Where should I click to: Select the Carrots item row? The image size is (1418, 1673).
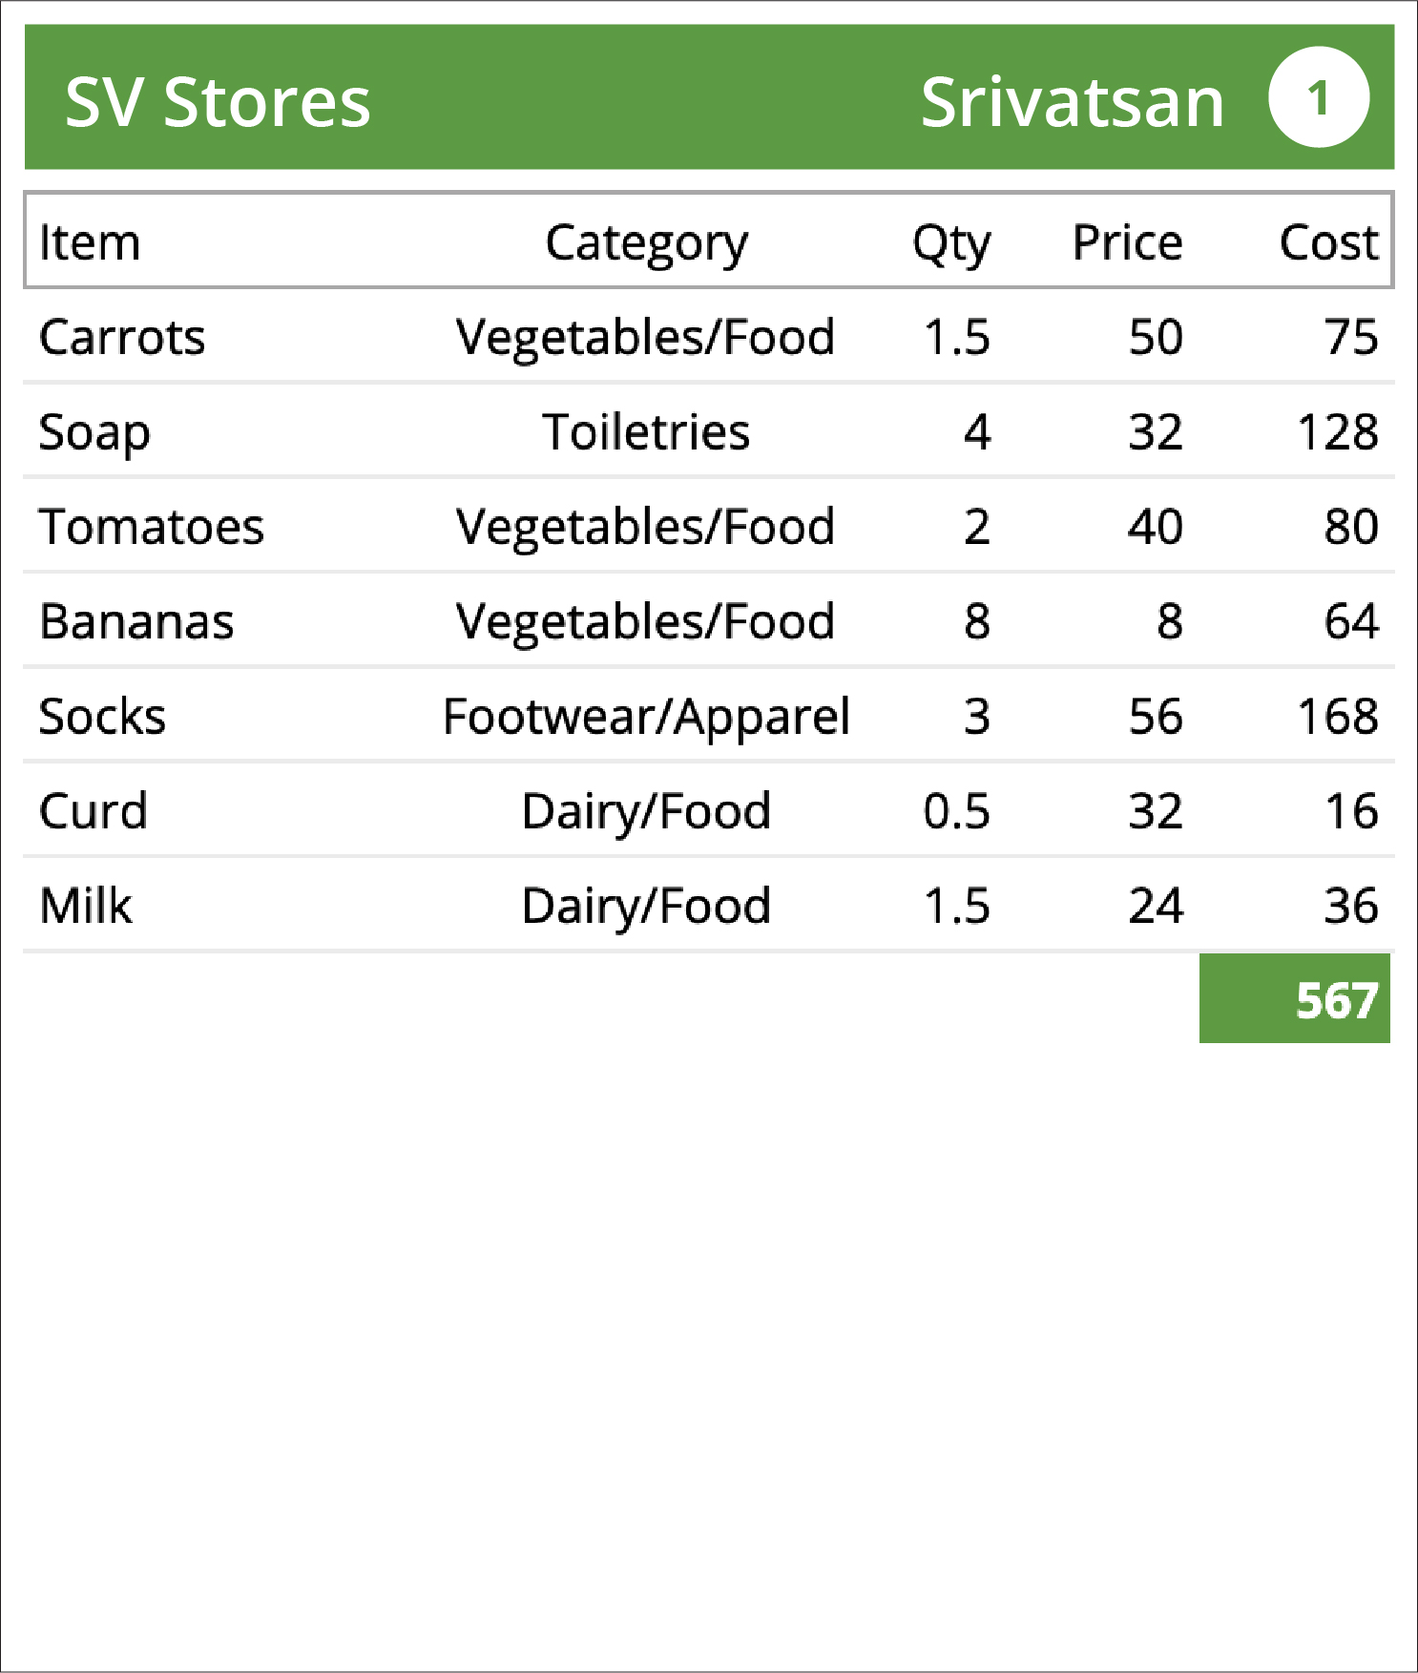709,337
